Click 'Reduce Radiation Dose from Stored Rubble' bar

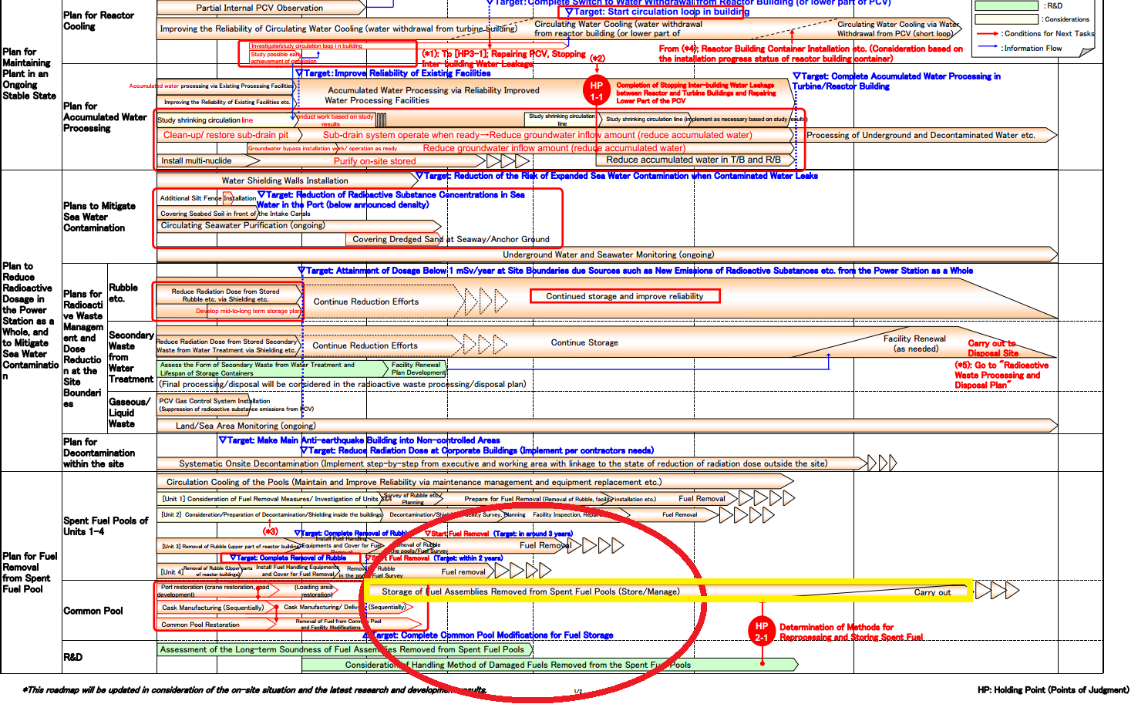pyautogui.click(x=229, y=295)
